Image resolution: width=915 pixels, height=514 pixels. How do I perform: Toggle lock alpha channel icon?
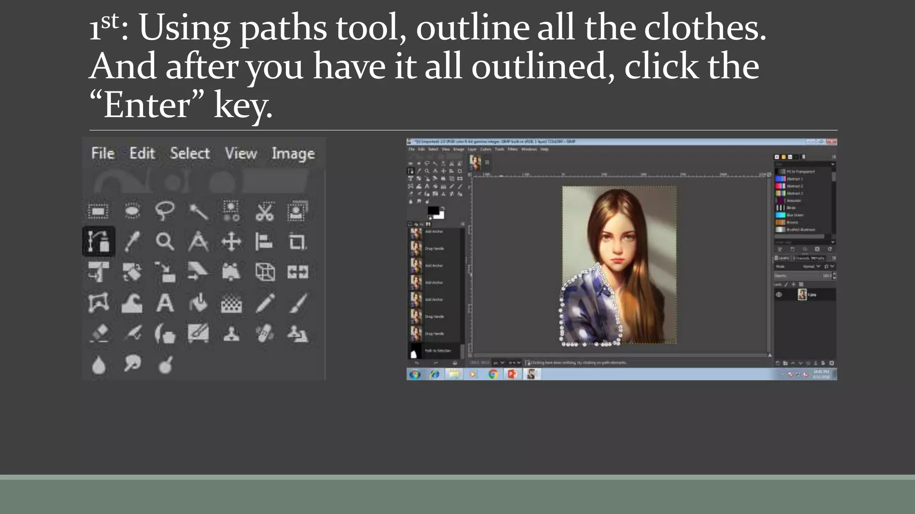tap(801, 284)
